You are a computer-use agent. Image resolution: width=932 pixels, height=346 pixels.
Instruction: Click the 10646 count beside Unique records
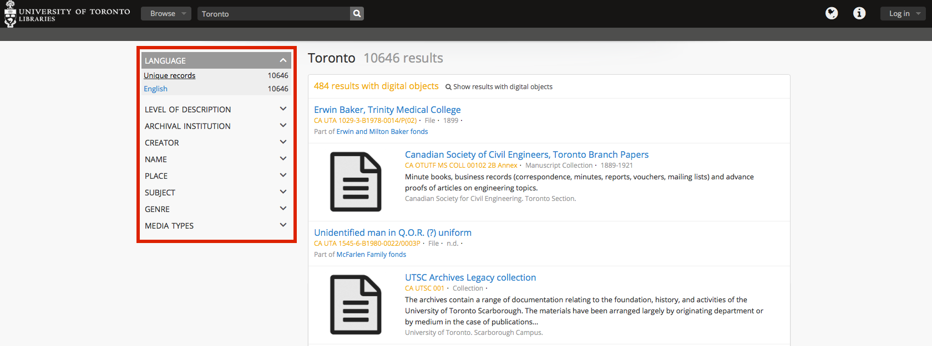pyautogui.click(x=278, y=75)
